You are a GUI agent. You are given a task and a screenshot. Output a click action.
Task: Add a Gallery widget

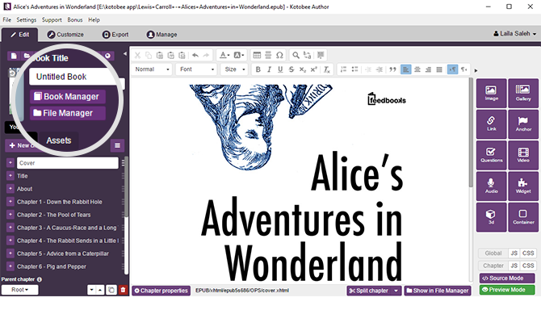[522, 93]
